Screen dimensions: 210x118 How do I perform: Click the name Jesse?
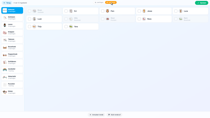click(150, 11)
